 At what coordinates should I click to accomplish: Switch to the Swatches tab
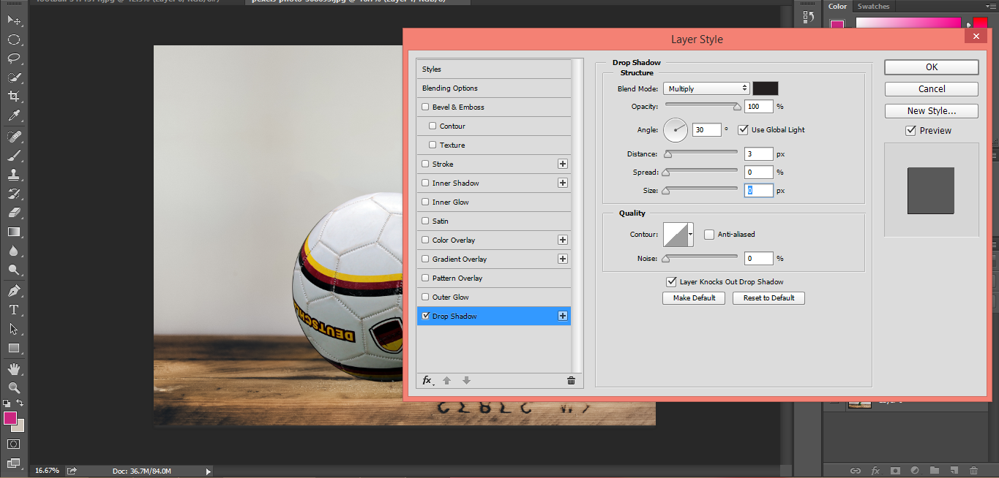(x=874, y=6)
